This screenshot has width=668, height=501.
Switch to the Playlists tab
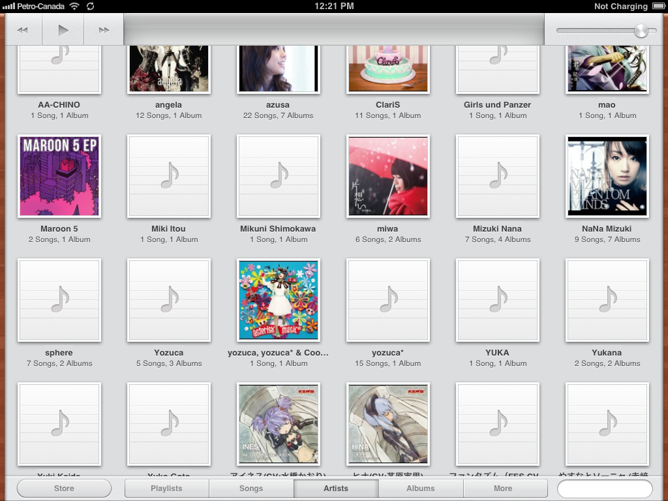pyautogui.click(x=166, y=488)
